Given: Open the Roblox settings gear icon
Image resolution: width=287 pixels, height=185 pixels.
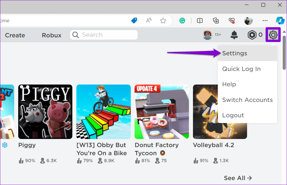Looking at the screenshot, I should coord(273,35).
